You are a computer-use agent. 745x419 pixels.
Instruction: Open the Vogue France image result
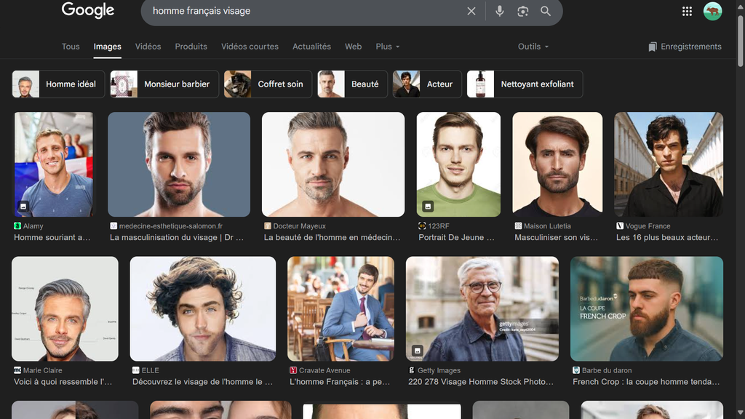pyautogui.click(x=669, y=164)
